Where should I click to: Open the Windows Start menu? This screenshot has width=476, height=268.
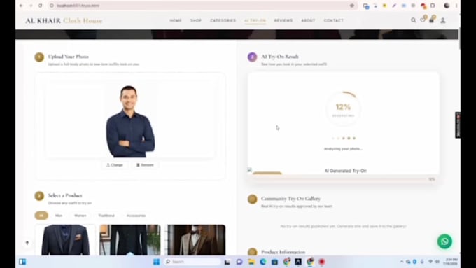pyautogui.click(x=156, y=262)
